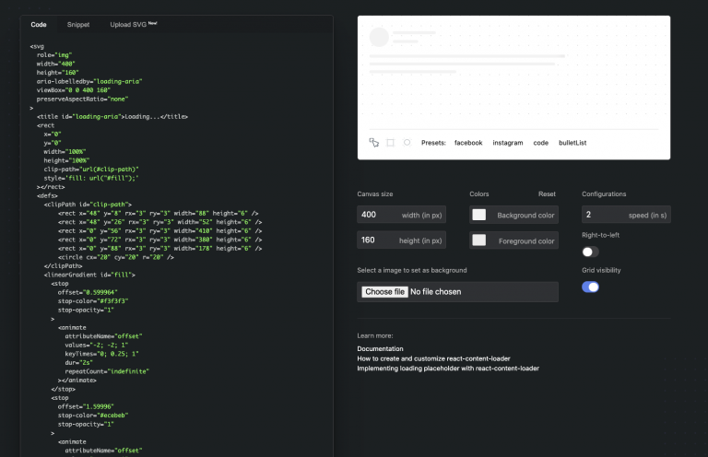Focus the canvas height input field
This screenshot has height=457, width=708.
[401, 240]
